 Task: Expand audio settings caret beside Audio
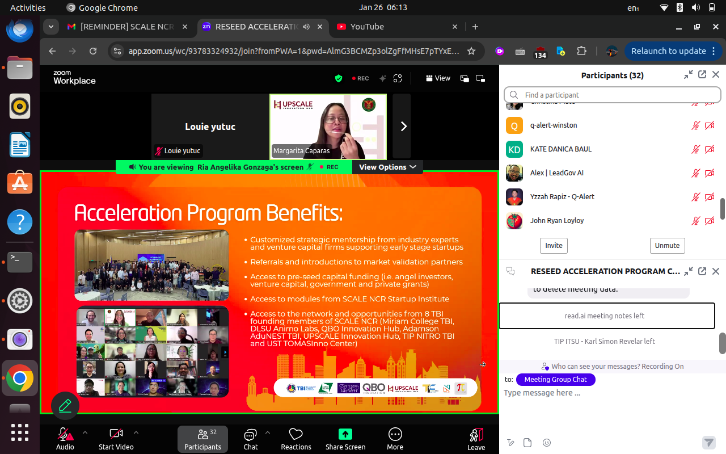click(x=85, y=432)
